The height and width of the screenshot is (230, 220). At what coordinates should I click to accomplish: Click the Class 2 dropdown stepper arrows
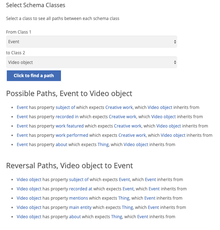[x=175, y=62]
